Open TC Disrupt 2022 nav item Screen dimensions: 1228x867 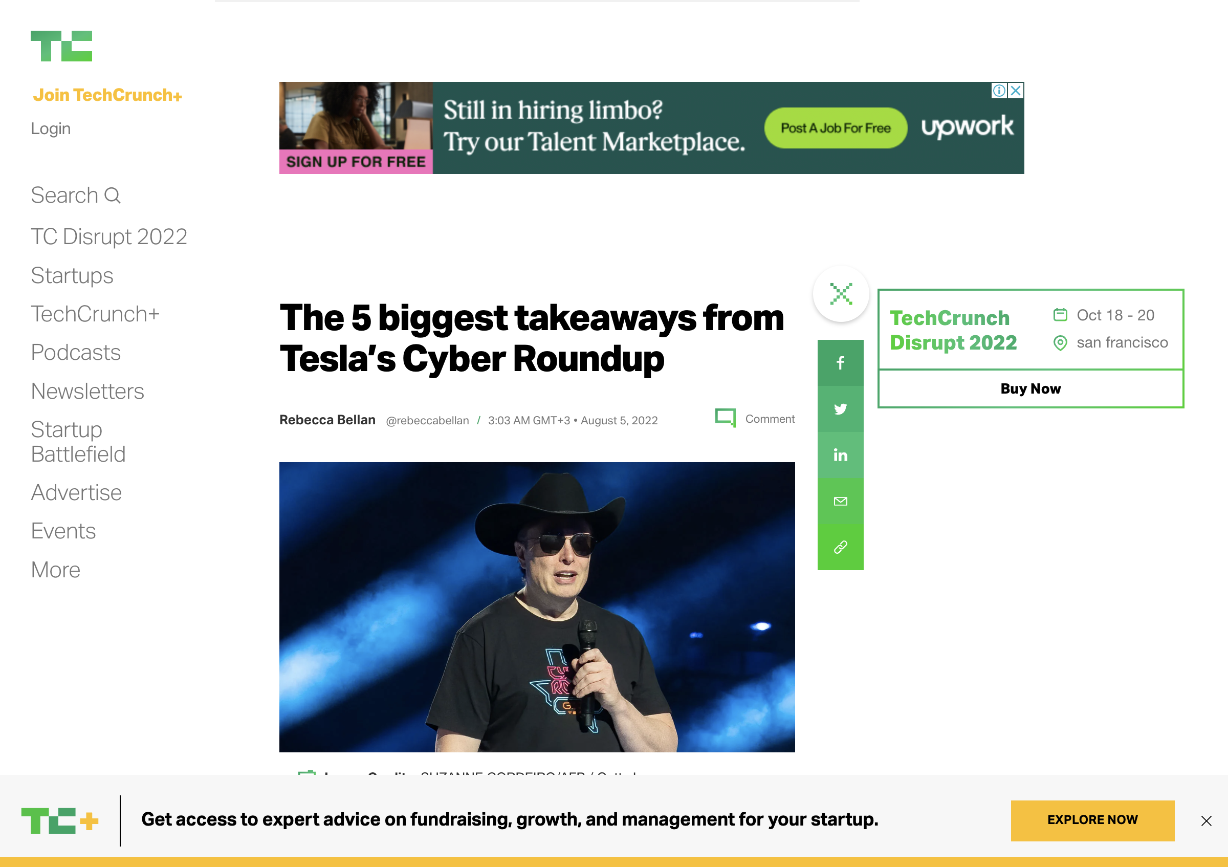pyautogui.click(x=109, y=236)
